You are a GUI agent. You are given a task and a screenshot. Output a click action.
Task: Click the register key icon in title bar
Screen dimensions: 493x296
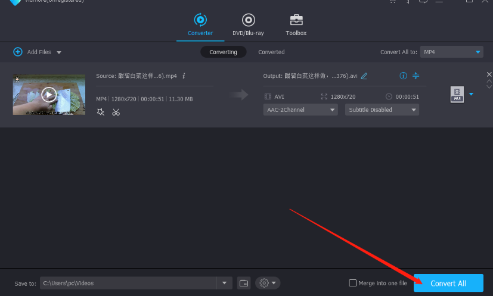[408, 1]
